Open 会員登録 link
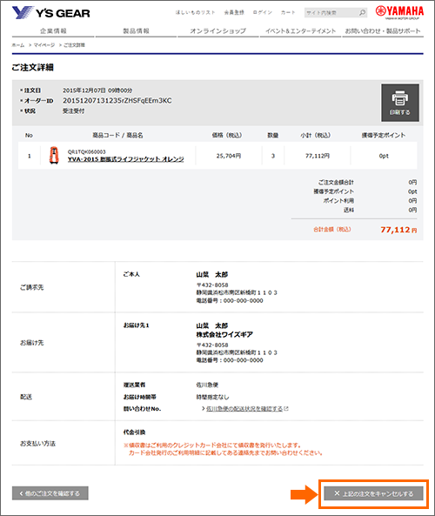This screenshot has height=516, width=435. tap(234, 12)
